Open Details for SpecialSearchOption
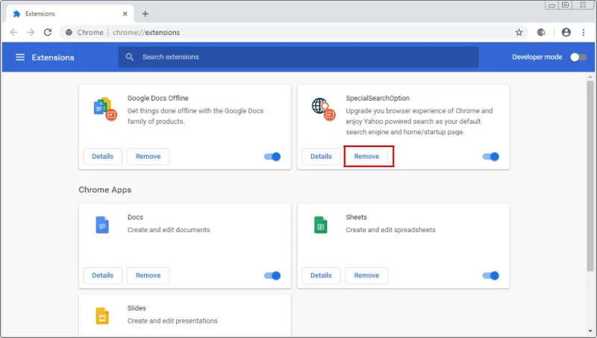This screenshot has width=597, height=338. tap(321, 157)
